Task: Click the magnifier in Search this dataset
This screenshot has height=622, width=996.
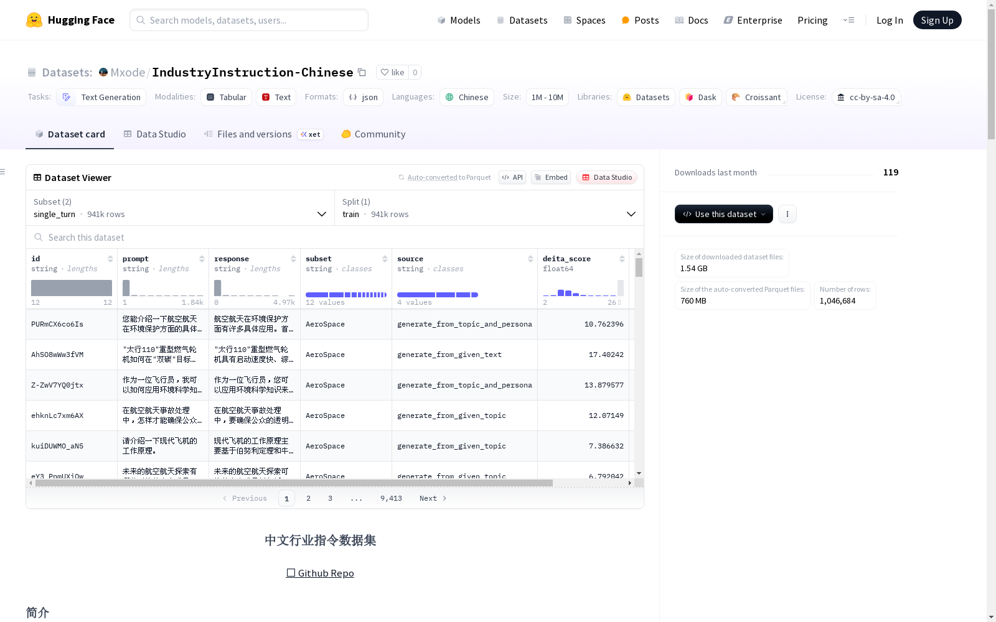Action: [x=39, y=237]
